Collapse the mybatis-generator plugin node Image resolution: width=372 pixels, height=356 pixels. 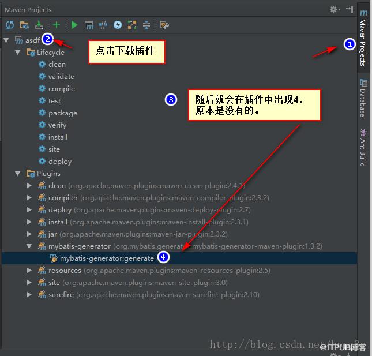(x=29, y=246)
